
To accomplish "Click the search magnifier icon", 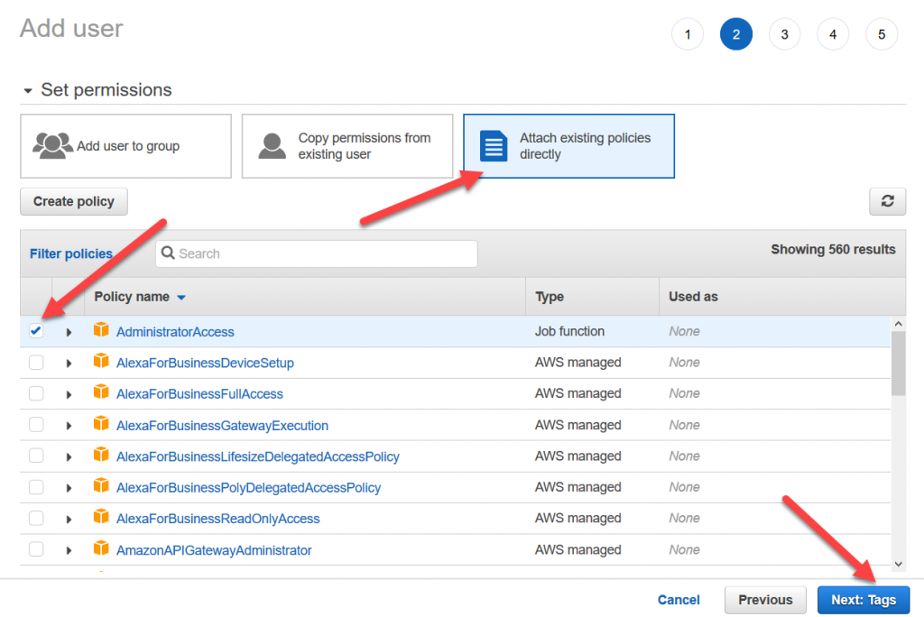I will click(x=168, y=253).
